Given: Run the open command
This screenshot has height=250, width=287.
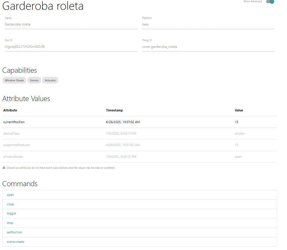Looking at the screenshot, I should 10,195.
